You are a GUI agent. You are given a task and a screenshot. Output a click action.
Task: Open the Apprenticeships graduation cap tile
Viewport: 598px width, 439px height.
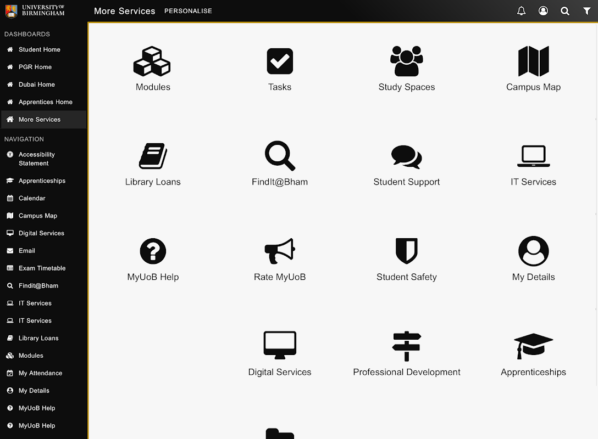[x=534, y=346]
